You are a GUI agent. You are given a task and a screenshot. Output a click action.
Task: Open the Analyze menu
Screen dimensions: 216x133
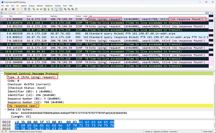(32, 6)
